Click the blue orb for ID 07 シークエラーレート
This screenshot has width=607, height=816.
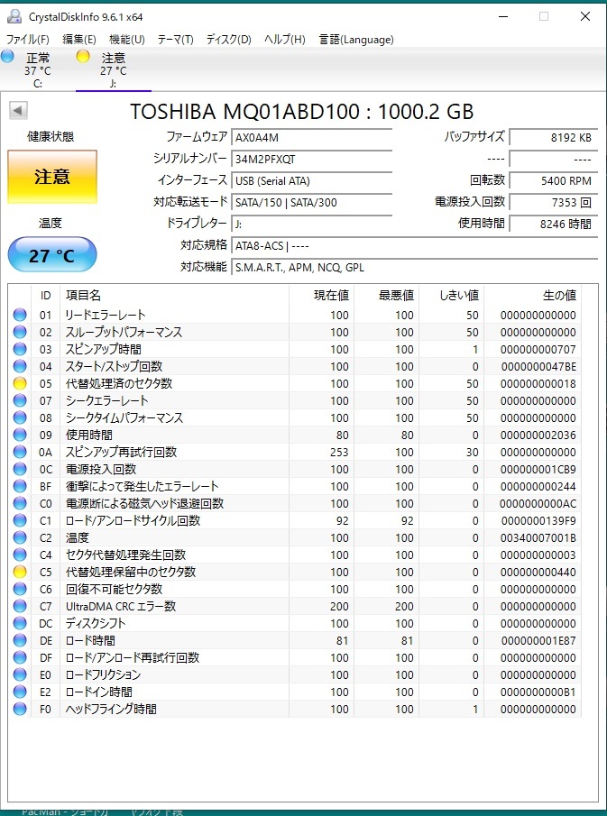coord(20,400)
